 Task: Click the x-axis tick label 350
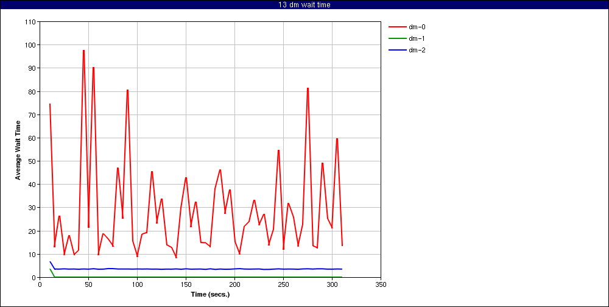381,284
